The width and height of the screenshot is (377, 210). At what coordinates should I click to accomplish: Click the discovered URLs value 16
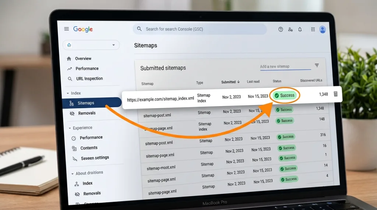pyautogui.click(x=324, y=145)
